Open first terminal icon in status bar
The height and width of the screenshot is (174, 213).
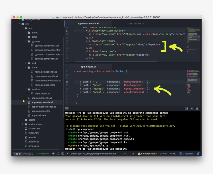coord(58,154)
